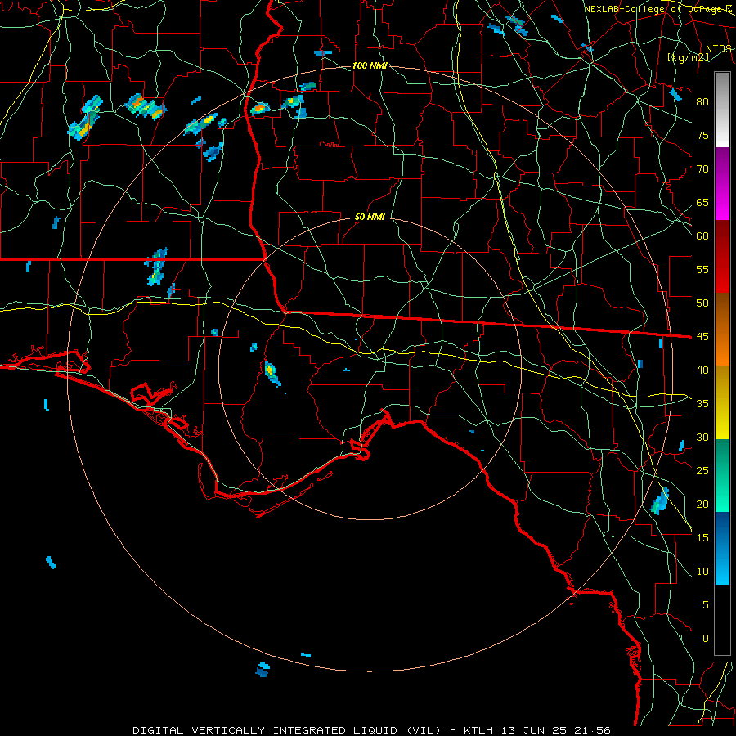Click the 80 value on the VIL scale

pos(702,102)
